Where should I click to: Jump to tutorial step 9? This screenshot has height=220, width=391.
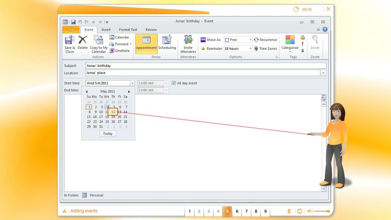pos(265,211)
